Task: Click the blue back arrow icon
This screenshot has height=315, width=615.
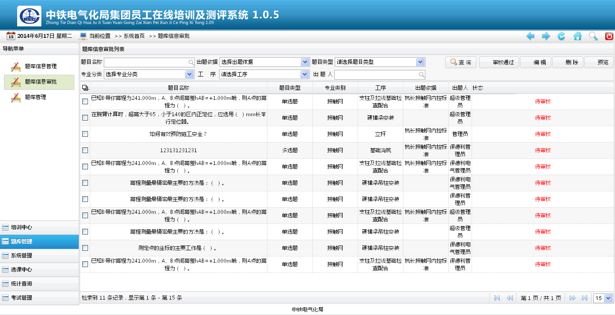Action: pyautogui.click(x=531, y=36)
